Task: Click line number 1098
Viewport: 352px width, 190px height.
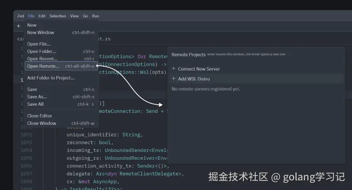Action: click(26, 182)
